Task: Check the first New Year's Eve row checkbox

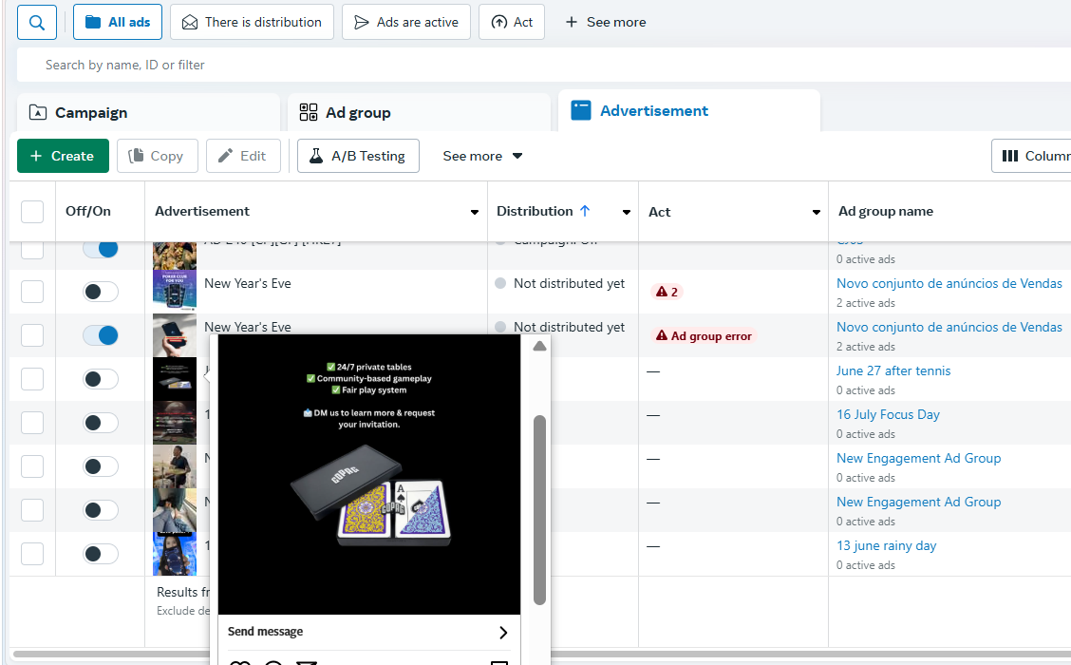Action: tap(32, 292)
